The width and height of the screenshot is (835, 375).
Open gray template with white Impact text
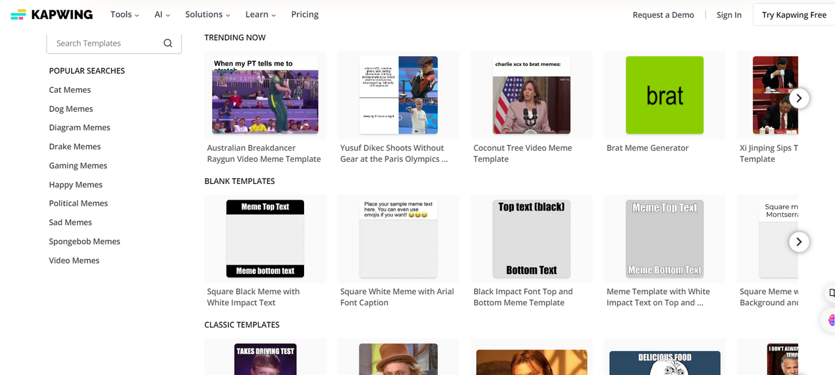pyautogui.click(x=664, y=239)
